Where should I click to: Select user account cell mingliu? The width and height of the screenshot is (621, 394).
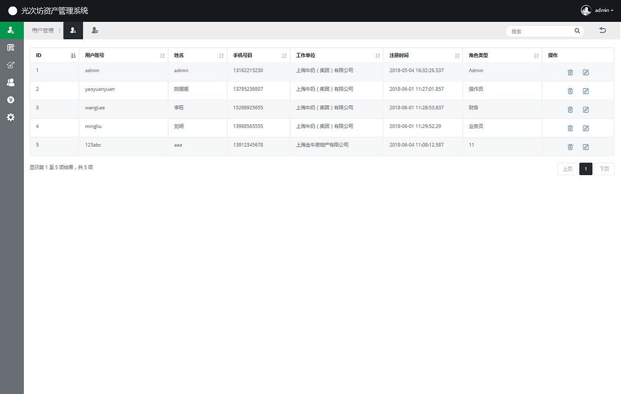(93, 126)
